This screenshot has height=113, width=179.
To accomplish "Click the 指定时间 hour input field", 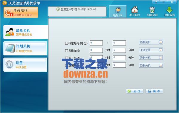I will (x=96, y=43).
